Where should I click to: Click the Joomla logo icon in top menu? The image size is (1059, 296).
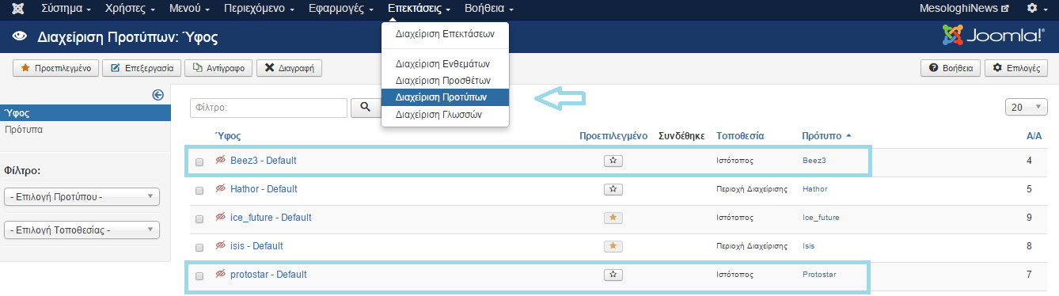(17, 9)
